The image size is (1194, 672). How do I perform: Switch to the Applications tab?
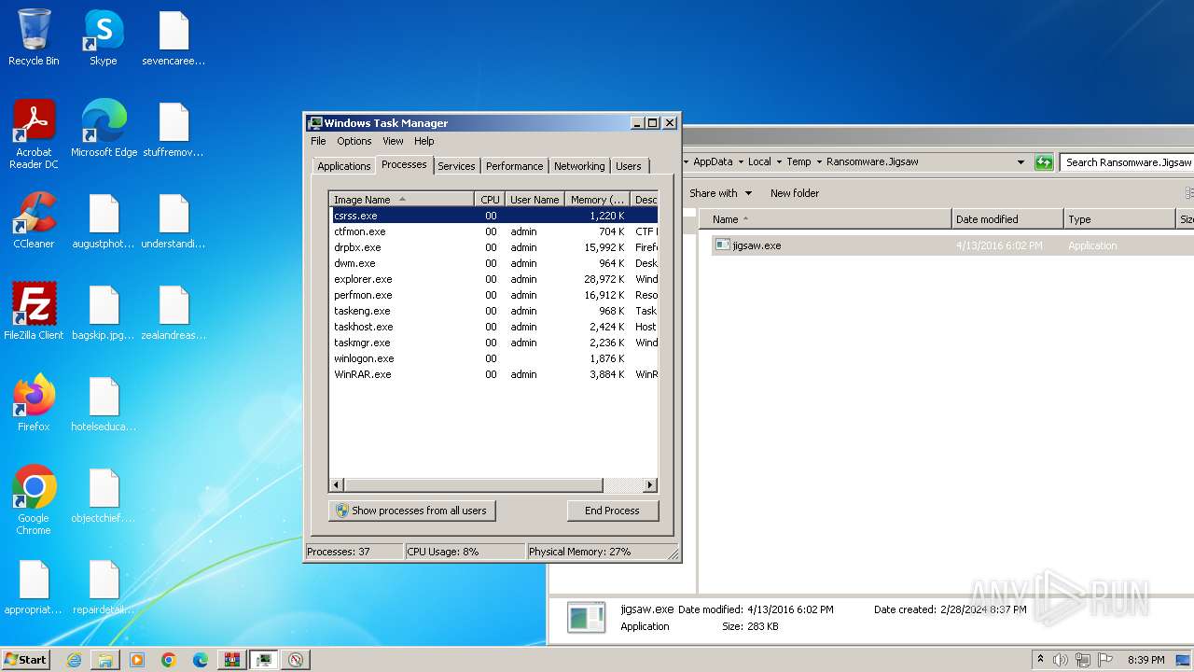343,166
